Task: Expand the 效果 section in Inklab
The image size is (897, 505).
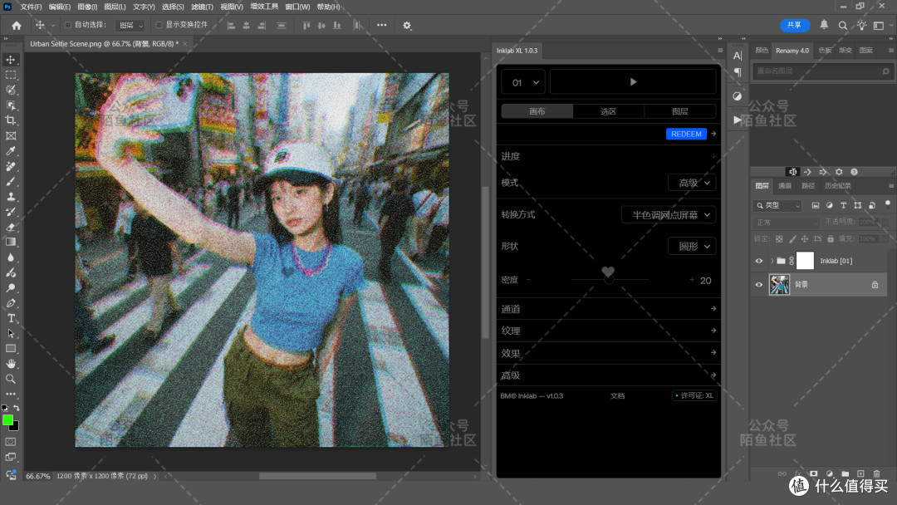Action: [x=608, y=353]
